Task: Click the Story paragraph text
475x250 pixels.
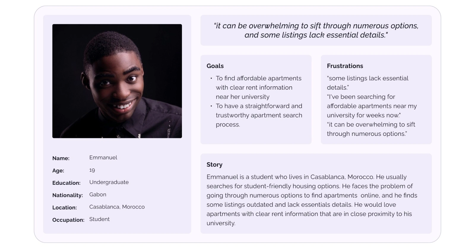Action: 312,200
